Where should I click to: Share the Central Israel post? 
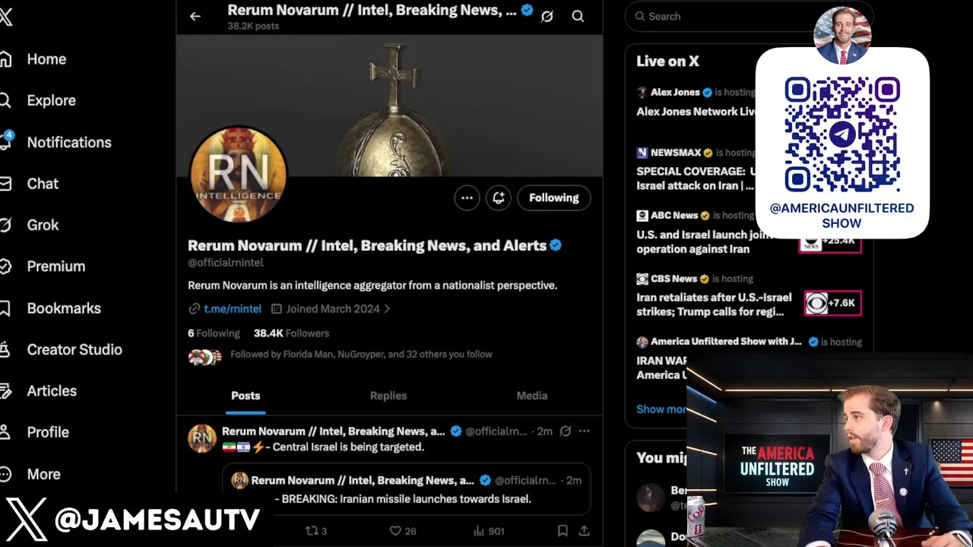[584, 531]
